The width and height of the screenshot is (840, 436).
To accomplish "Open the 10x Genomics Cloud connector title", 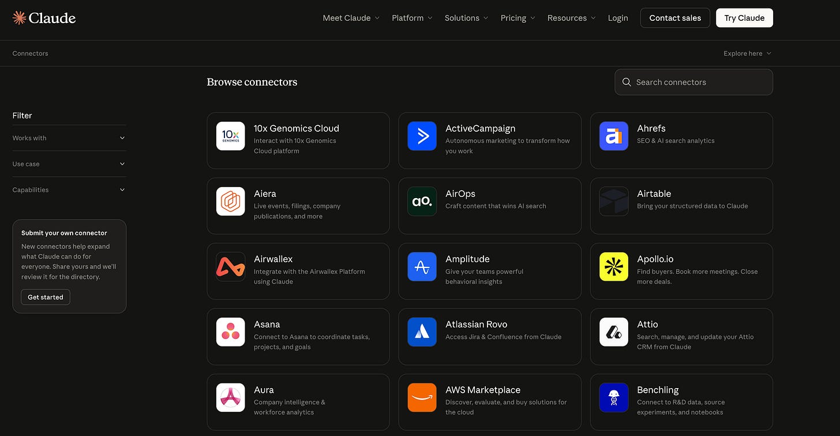I will point(297,128).
